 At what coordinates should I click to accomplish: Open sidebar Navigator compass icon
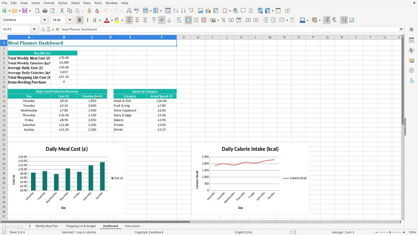point(411,70)
